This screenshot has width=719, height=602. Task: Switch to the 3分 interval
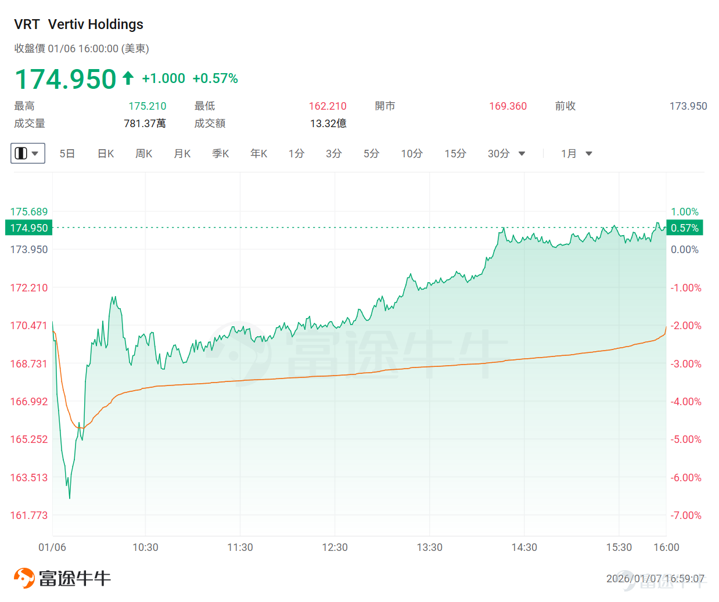[x=334, y=154]
